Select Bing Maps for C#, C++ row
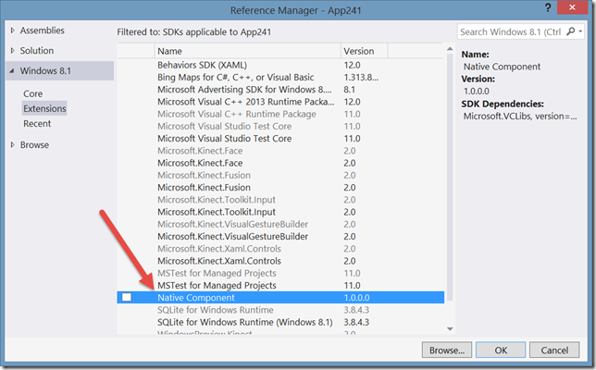 [x=280, y=77]
